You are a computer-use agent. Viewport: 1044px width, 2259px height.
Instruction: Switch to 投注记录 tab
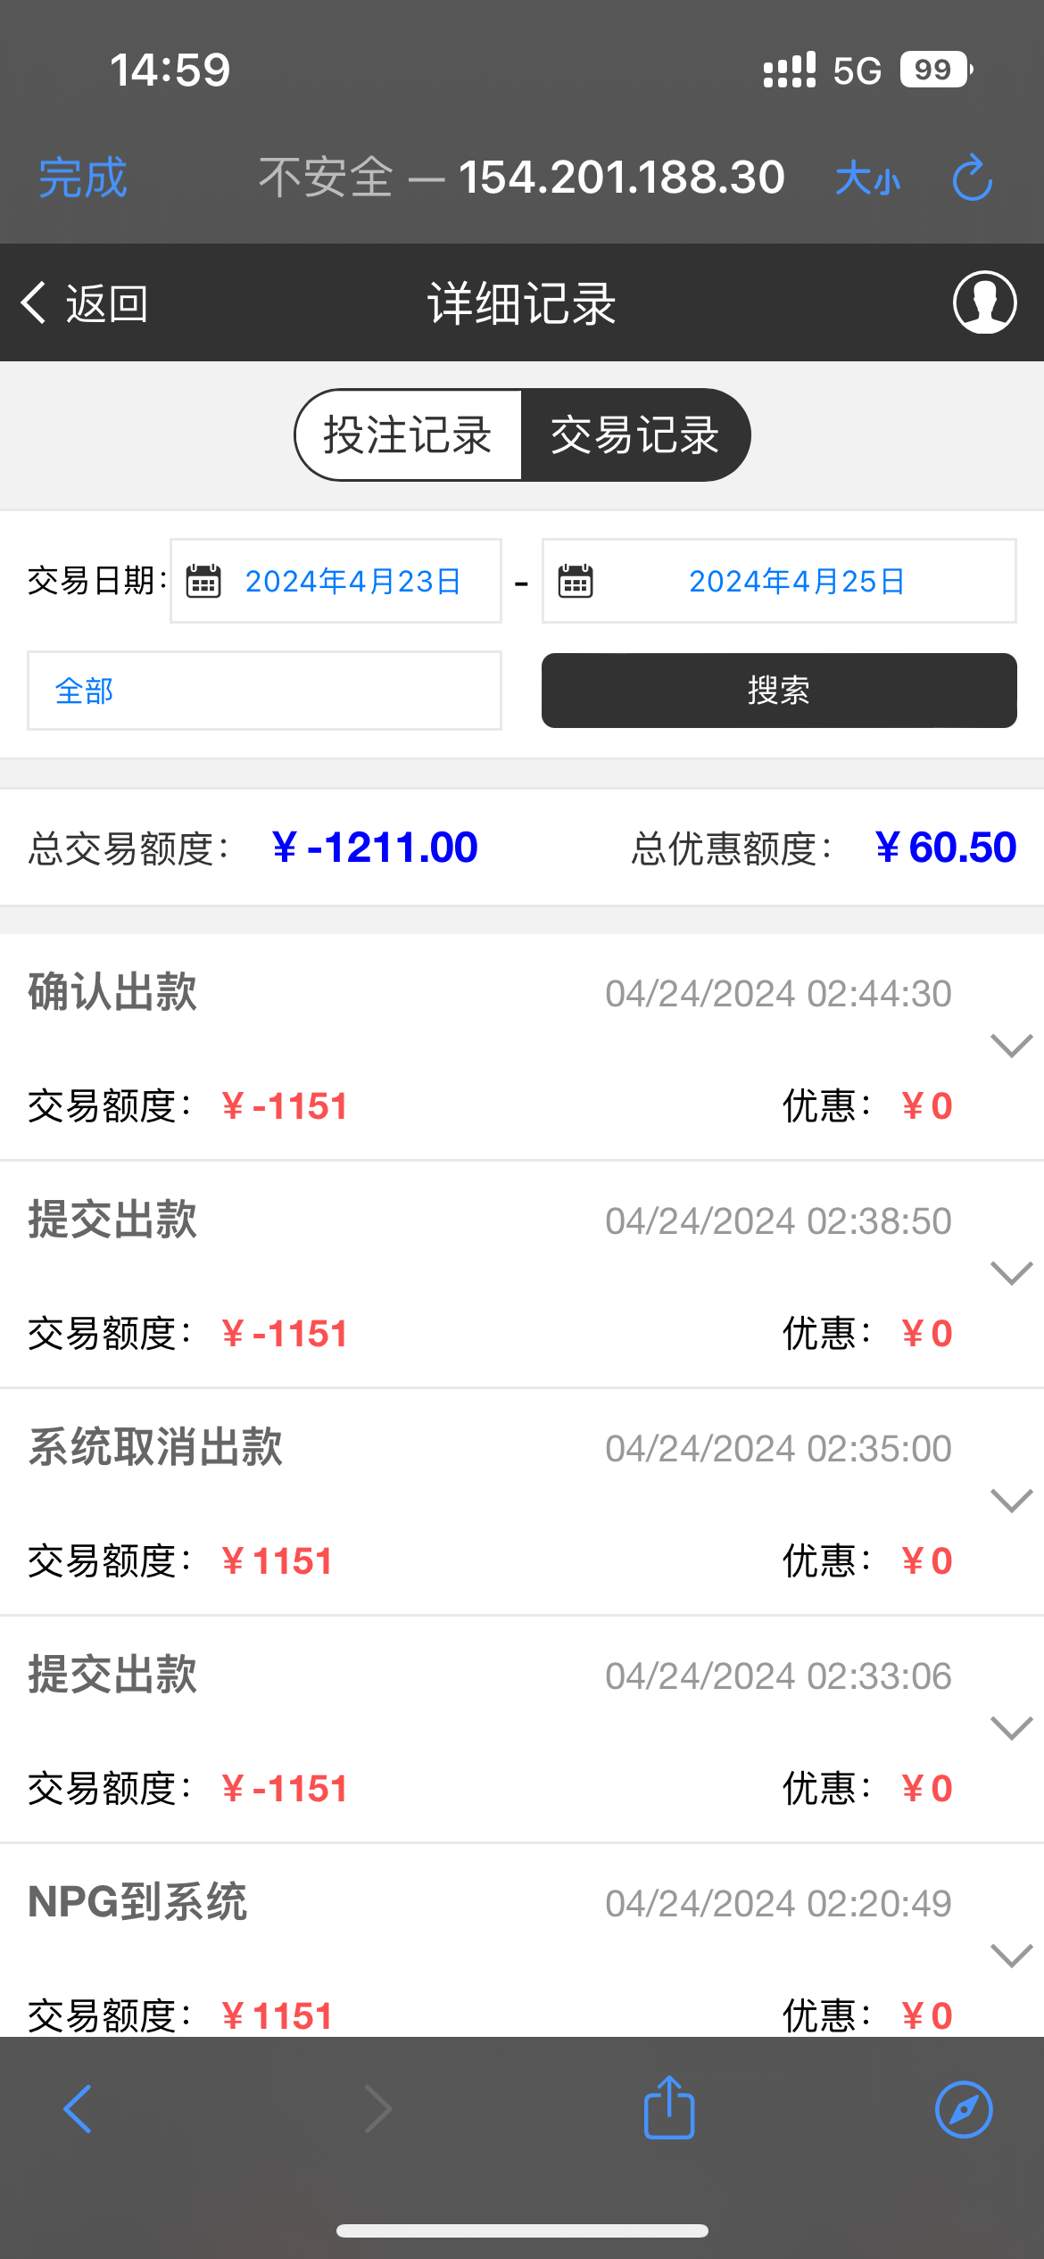(x=408, y=435)
